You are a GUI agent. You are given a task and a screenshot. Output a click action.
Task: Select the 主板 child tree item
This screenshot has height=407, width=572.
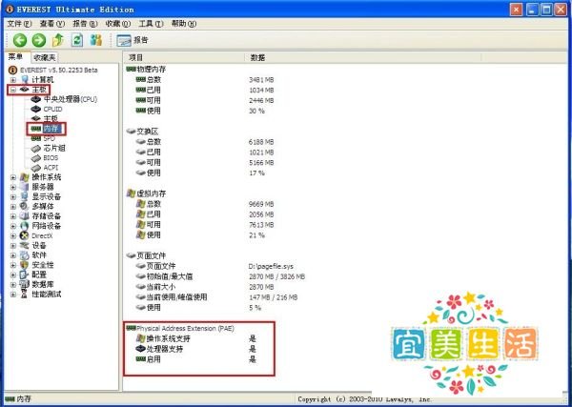coord(51,118)
